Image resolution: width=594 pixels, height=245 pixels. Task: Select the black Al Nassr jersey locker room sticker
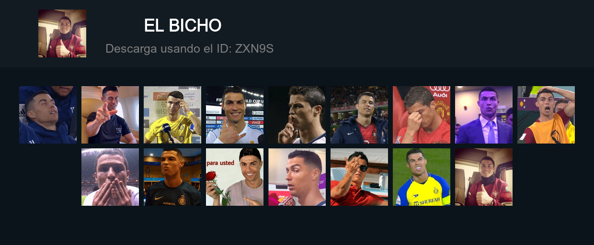coord(172,177)
